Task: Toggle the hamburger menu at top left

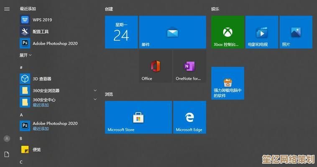Action: tap(7, 9)
